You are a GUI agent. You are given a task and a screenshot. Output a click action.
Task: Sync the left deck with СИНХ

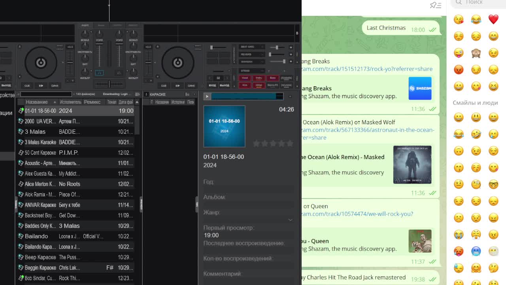click(55, 85)
